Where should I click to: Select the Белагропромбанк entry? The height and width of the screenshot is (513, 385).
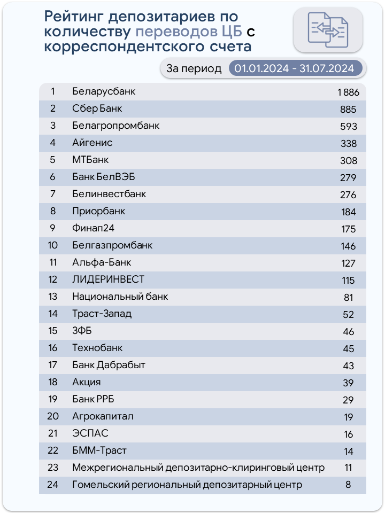(x=116, y=126)
